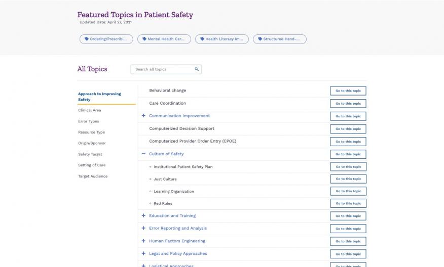Go to this topic for Error Reporting and Analysis

(x=348, y=229)
